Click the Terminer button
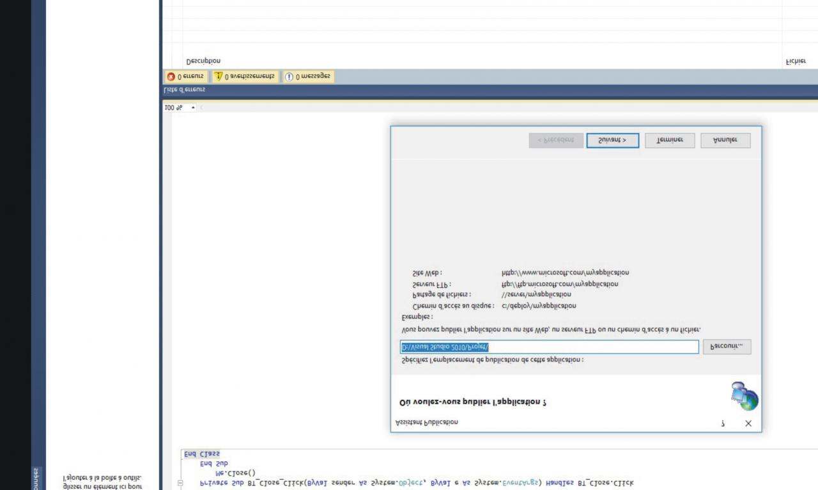 pos(669,141)
